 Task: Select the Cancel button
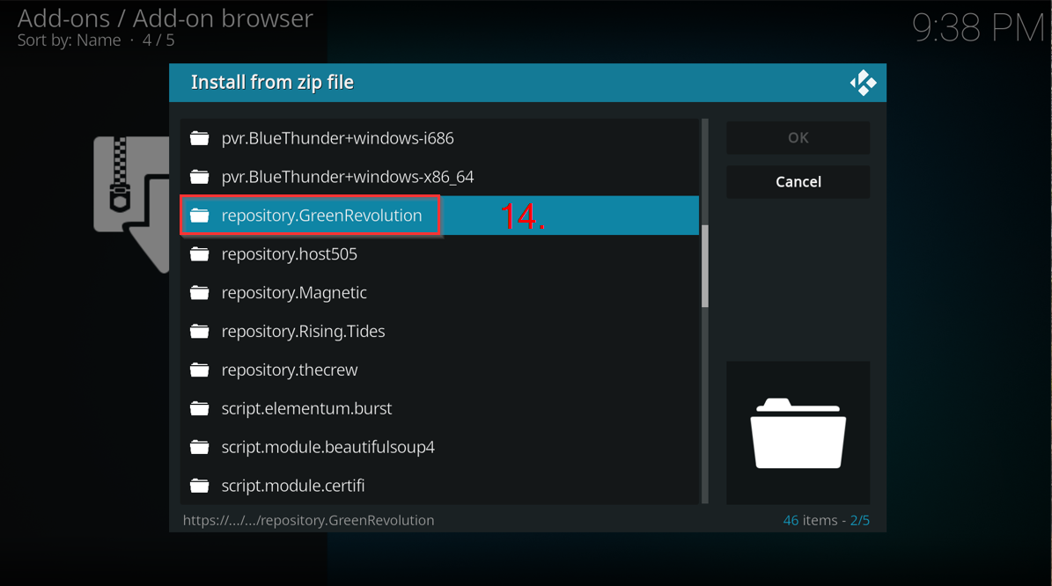[x=798, y=182]
